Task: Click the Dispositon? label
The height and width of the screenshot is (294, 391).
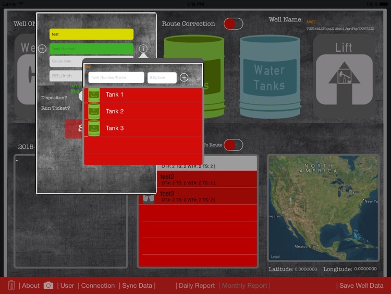Action: click(54, 98)
